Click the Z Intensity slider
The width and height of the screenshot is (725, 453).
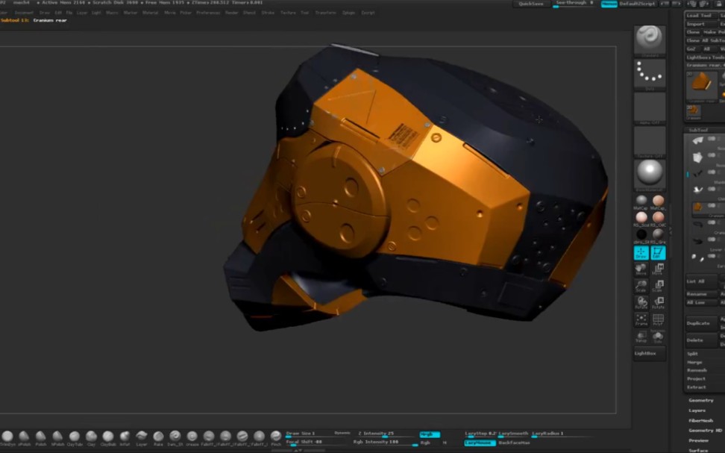coord(386,434)
